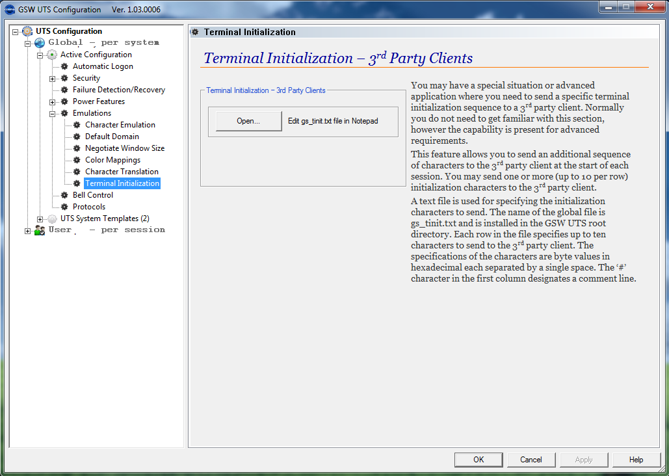The width and height of the screenshot is (669, 476).
Task: Expand the User per session node
Action: (x=28, y=230)
